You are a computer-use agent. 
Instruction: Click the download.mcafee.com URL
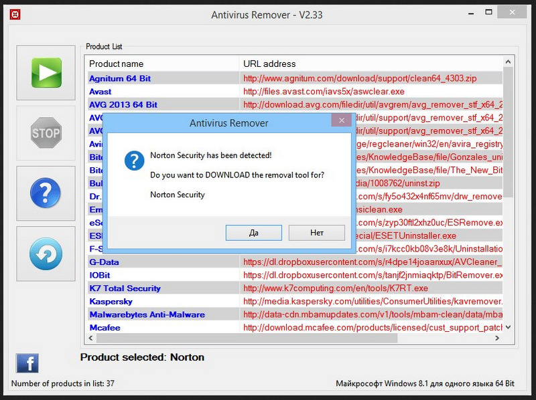(x=373, y=328)
